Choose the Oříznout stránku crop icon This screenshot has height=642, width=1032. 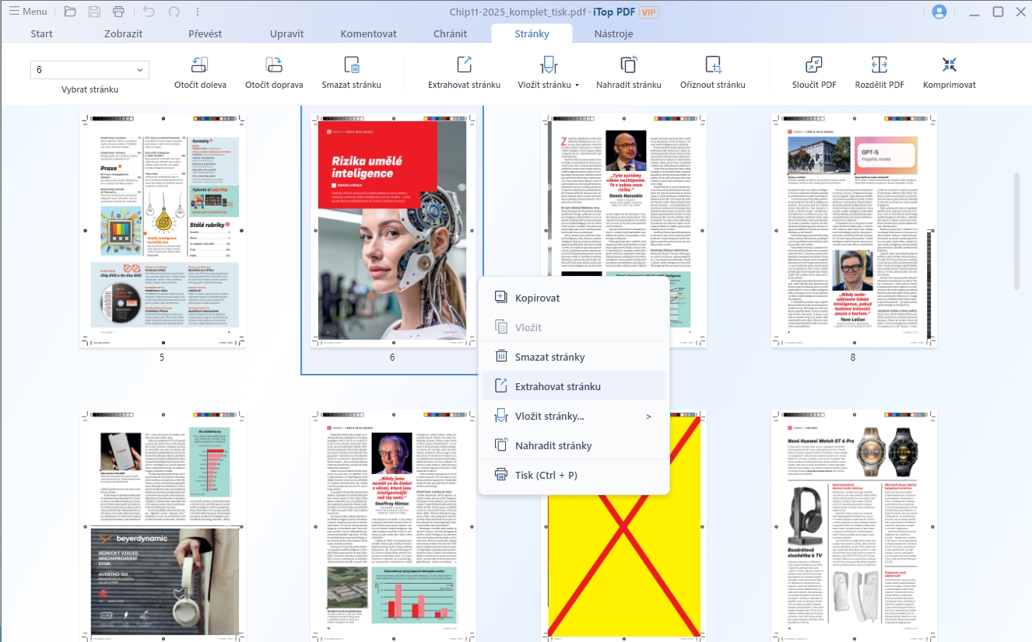click(x=712, y=65)
